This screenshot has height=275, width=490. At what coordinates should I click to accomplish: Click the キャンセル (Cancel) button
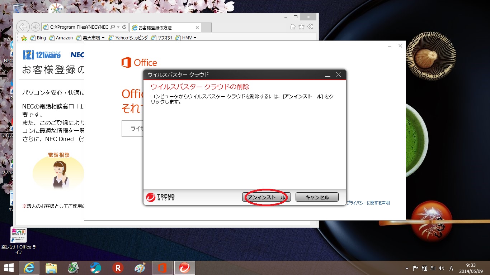click(x=317, y=197)
